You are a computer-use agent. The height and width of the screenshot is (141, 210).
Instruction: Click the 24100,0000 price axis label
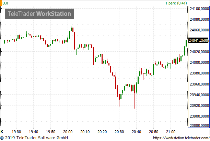[x=199, y=9]
